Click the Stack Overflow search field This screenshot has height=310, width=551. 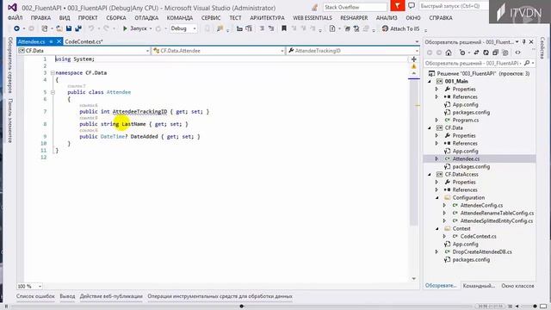click(355, 7)
